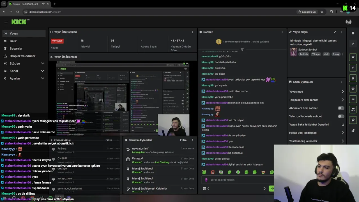This screenshot has width=359, height=202.
Task: Reload the page with the browser refresh button
Action: coord(17,12)
